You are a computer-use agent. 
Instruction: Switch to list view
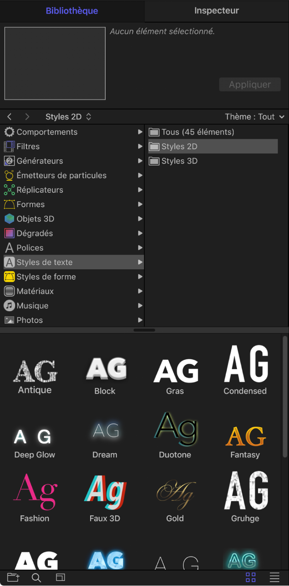[x=275, y=577]
